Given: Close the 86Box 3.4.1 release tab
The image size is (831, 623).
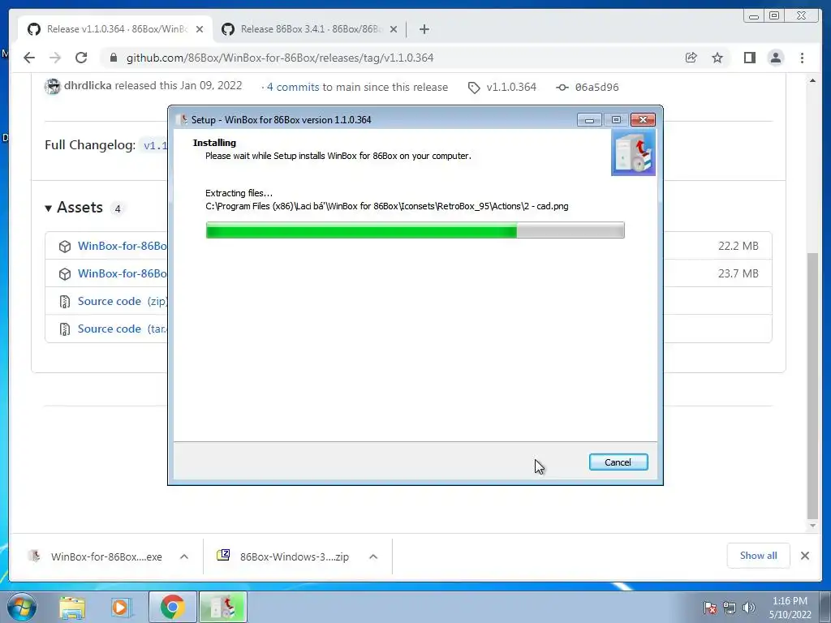Looking at the screenshot, I should click(x=394, y=29).
